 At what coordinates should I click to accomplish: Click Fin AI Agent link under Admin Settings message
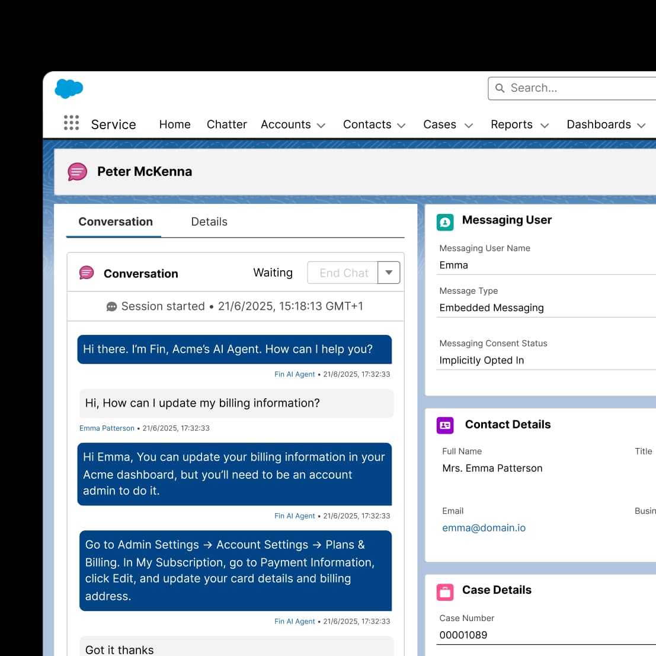point(295,622)
